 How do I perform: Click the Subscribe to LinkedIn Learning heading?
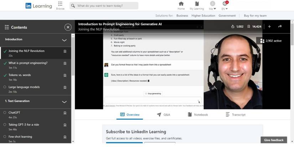click(x=136, y=132)
